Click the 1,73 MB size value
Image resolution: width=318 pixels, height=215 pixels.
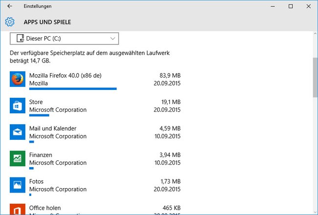pos(170,181)
